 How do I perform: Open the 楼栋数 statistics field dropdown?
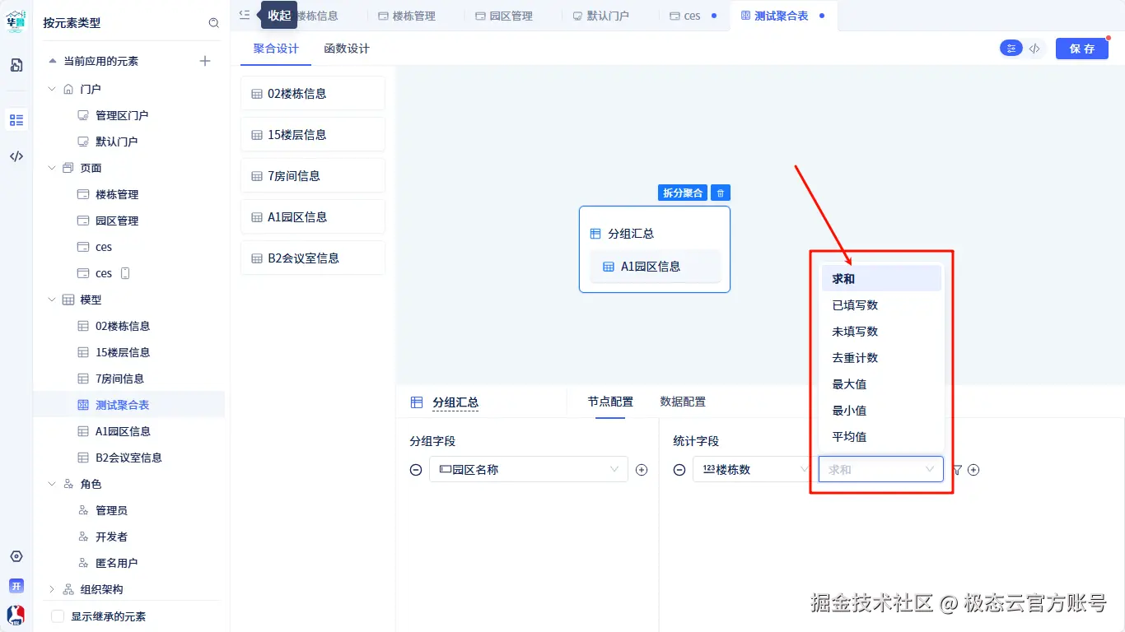click(754, 469)
